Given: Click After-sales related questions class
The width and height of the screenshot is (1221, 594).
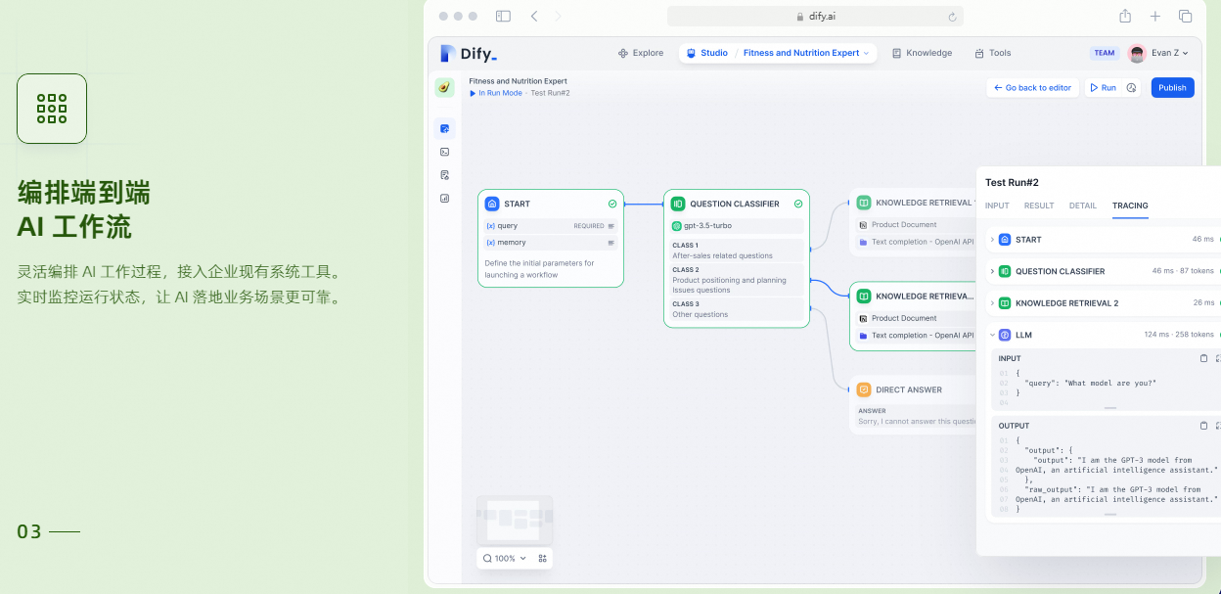Looking at the screenshot, I should [x=737, y=251].
